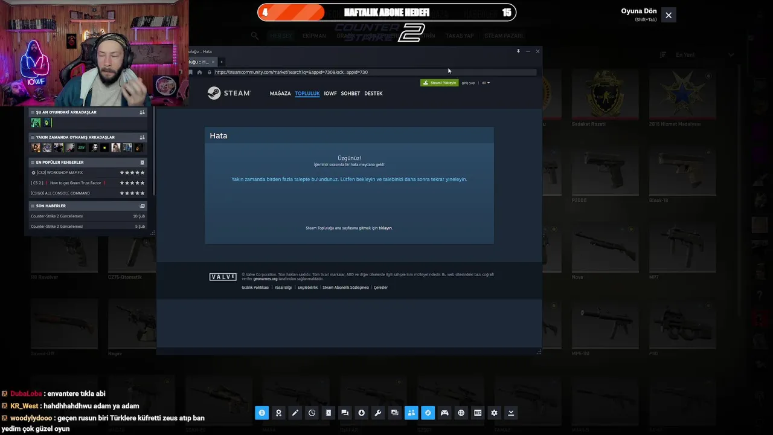Pin the overlay browser window
This screenshot has height=435, width=773.
point(518,51)
